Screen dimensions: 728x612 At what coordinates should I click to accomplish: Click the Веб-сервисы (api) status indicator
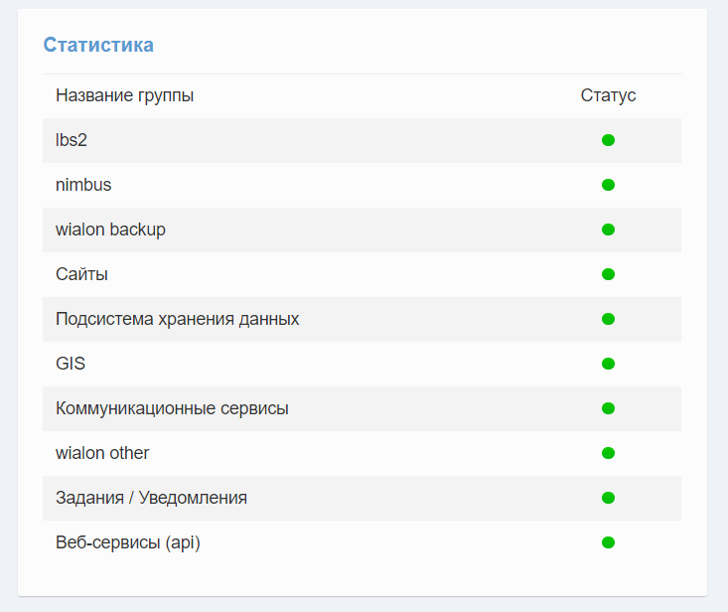click(x=608, y=542)
